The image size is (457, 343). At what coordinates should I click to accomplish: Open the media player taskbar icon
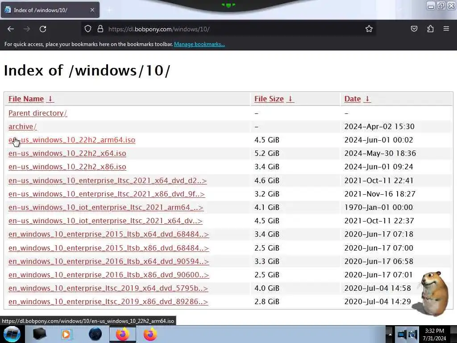pyautogui.click(x=66, y=334)
